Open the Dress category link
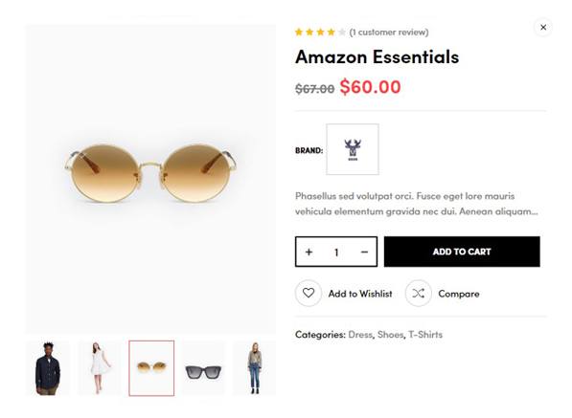This screenshot has height=418, width=572. click(360, 335)
